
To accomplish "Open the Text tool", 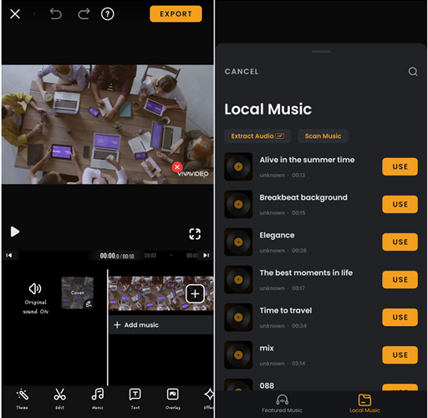I will click(x=135, y=399).
